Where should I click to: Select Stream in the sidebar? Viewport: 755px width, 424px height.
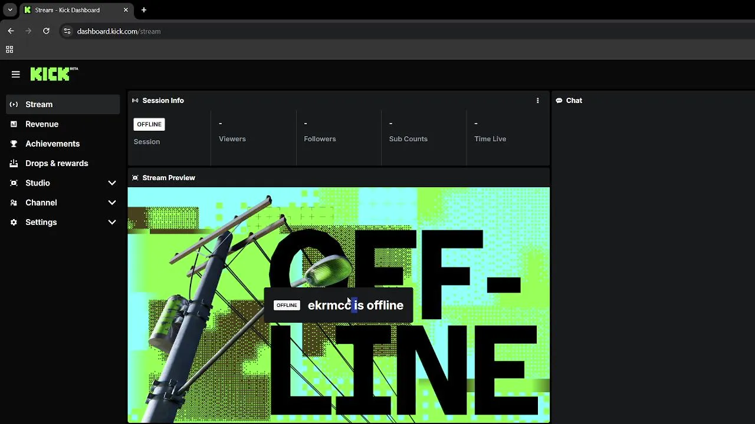coord(63,104)
